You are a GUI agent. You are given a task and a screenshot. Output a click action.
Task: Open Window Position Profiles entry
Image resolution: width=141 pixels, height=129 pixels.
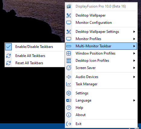coord(101,53)
